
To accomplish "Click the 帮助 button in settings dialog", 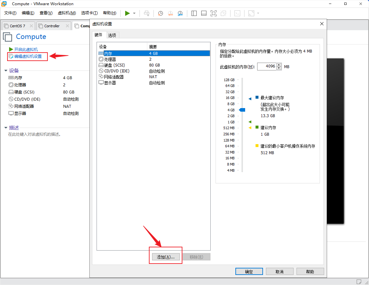I will (310, 272).
